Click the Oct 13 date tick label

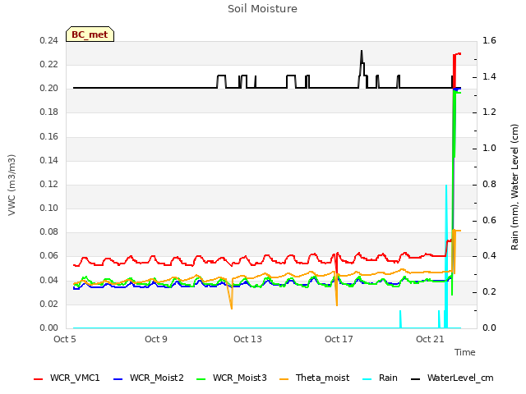tap(247, 339)
